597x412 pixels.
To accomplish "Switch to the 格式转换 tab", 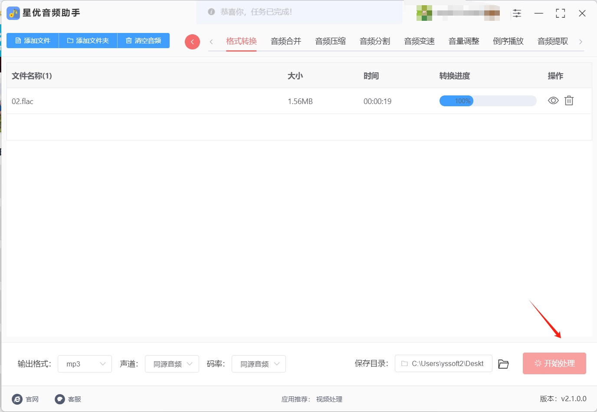I will tap(241, 41).
